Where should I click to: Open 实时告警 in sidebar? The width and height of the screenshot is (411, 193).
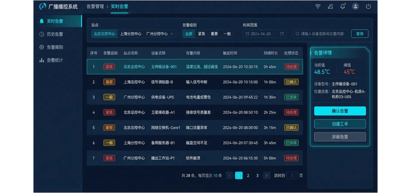point(58,21)
